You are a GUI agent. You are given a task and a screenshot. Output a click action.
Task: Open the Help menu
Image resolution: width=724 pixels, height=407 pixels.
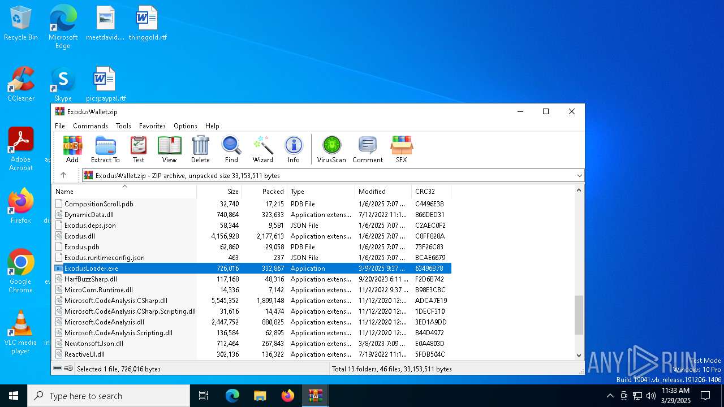(x=212, y=126)
